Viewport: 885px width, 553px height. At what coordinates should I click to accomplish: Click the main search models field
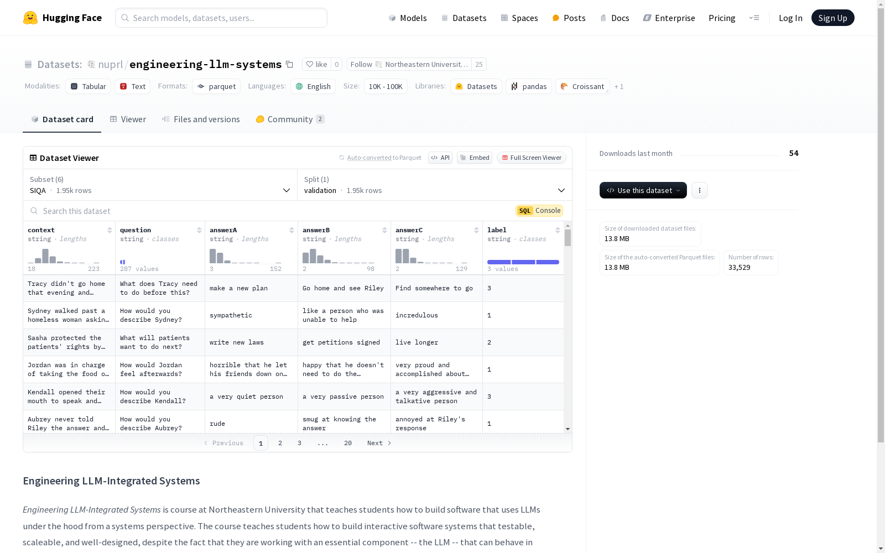click(x=221, y=18)
